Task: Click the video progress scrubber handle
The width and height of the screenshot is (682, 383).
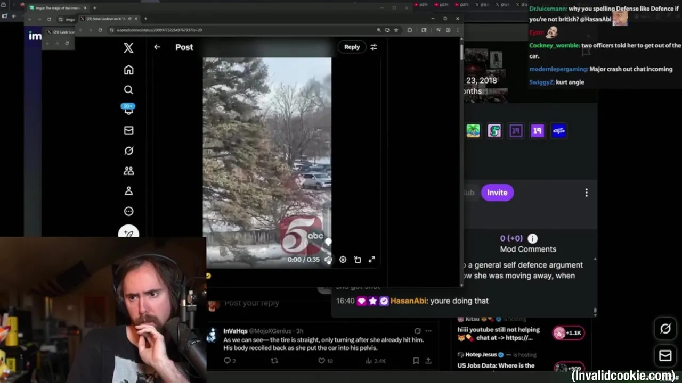Action: tap(328, 242)
